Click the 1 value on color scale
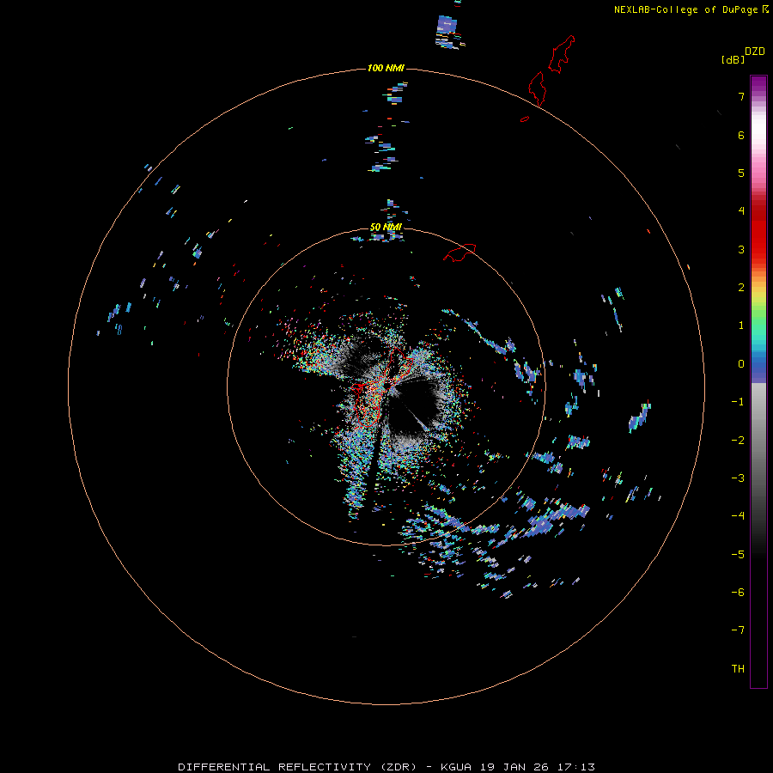 741,326
